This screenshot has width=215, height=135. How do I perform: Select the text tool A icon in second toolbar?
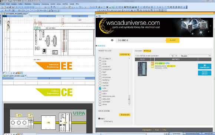coord(6,10)
